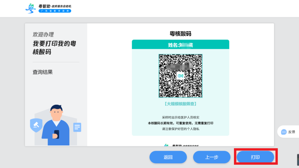Click the 反馈 chat bubble icon
Screen dimensions: 299x168
coord(284,132)
